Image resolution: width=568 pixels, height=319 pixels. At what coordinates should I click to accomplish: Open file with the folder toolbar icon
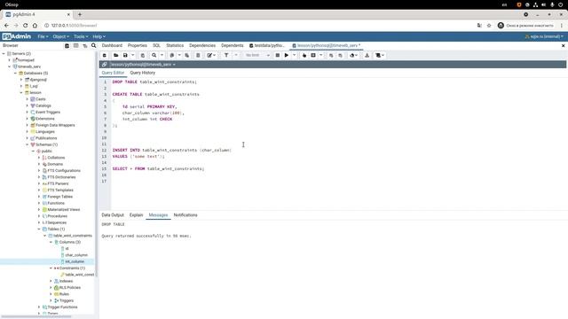pos(116,55)
